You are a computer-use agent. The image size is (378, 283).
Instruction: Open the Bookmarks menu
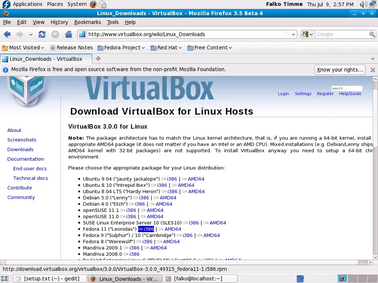pyautogui.click(x=87, y=22)
